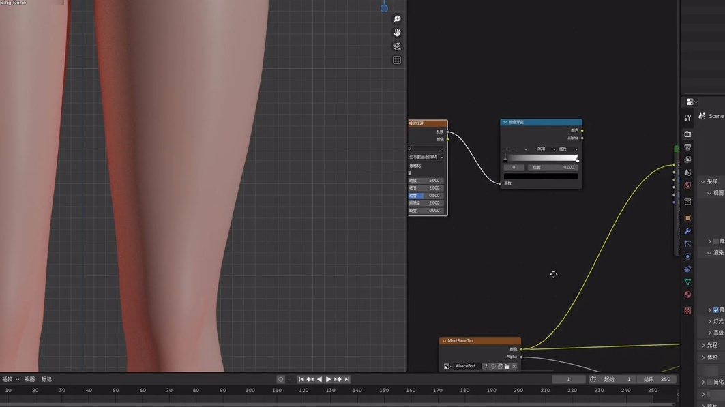Toggle the auto keying record button
Image resolution: width=725 pixels, height=407 pixels.
(x=281, y=379)
